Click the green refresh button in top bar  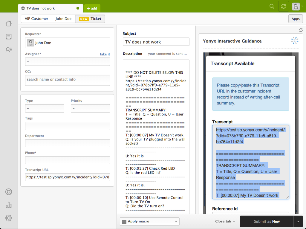pyautogui.click(x=283, y=6)
